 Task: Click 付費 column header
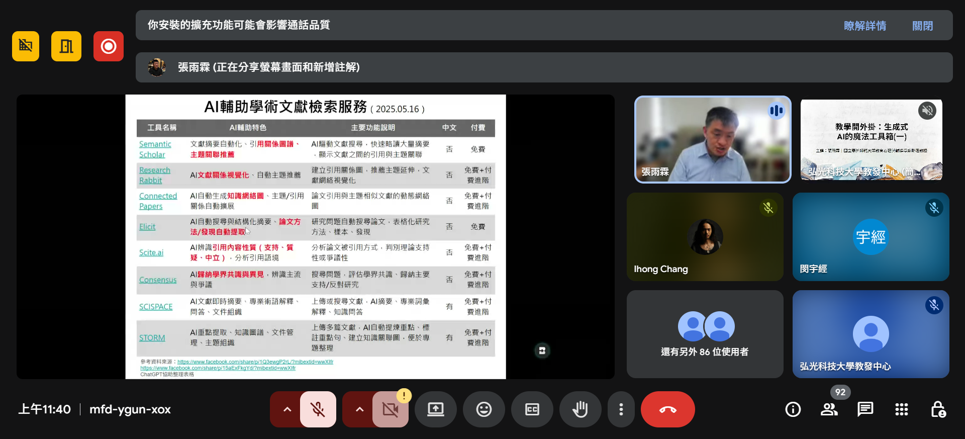point(478,128)
